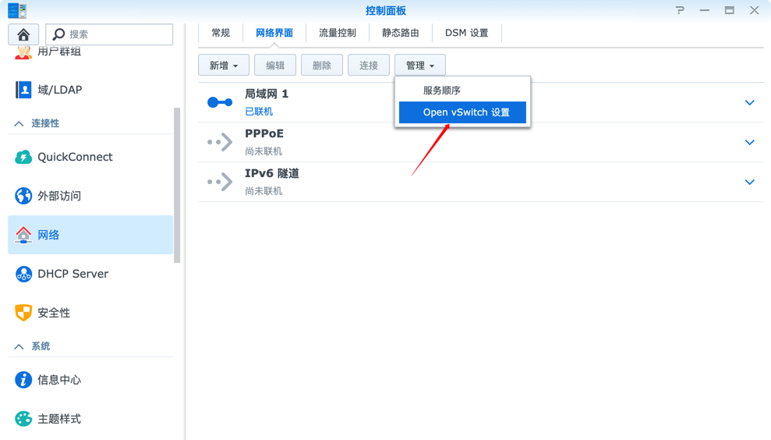Screen dimensions: 771x440
Task: Click 尚未联机 status under PPPoE
Action: coord(263,151)
